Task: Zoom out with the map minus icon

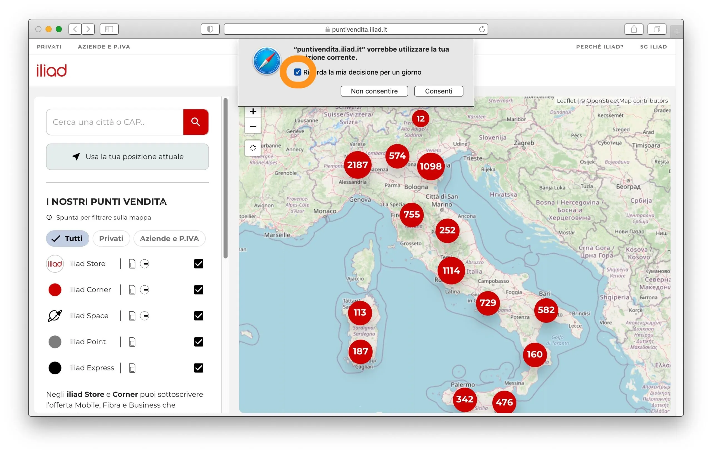Action: tap(253, 126)
